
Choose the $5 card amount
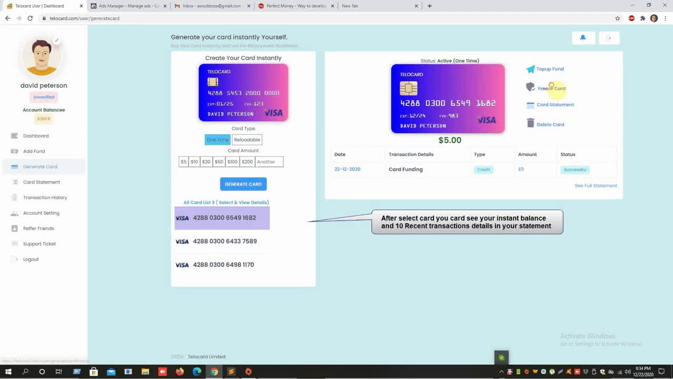coord(184,162)
